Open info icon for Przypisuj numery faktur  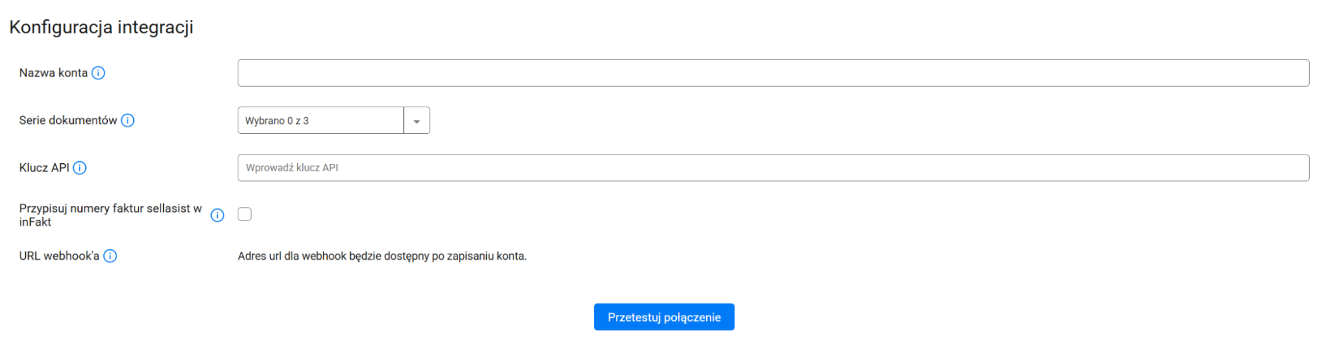[x=217, y=215]
